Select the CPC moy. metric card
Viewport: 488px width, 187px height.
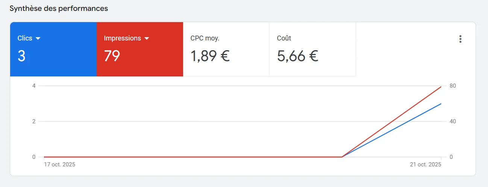[226, 49]
